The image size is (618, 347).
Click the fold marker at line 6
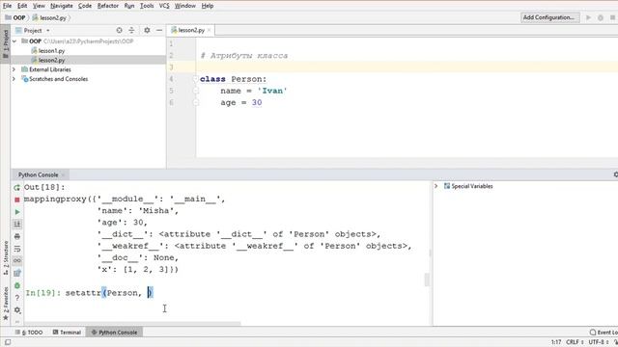(x=195, y=103)
